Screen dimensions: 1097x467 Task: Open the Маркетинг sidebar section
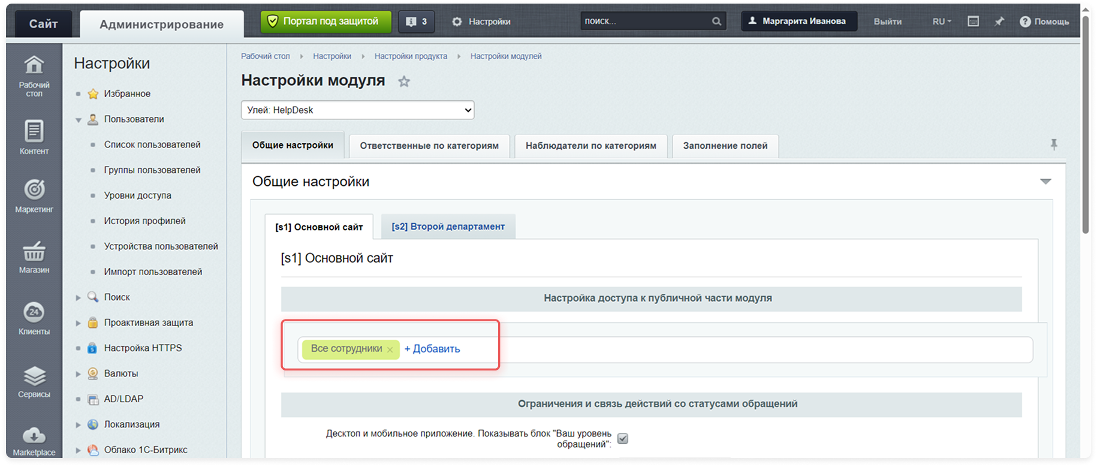click(x=34, y=196)
